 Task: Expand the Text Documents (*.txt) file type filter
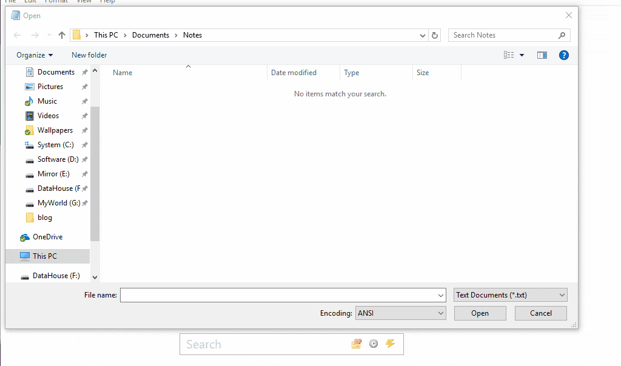(x=511, y=295)
